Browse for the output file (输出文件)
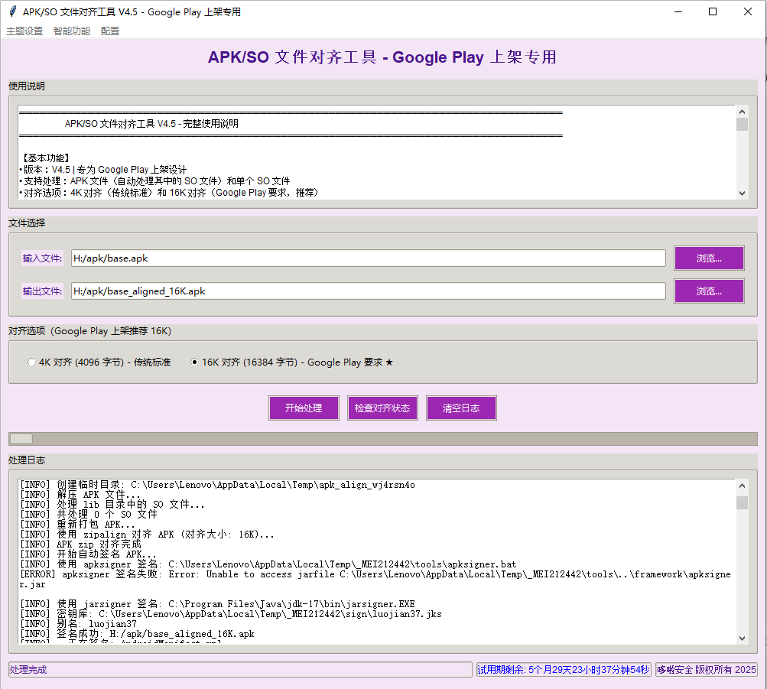Screen dimensions: 767x689 [710, 291]
